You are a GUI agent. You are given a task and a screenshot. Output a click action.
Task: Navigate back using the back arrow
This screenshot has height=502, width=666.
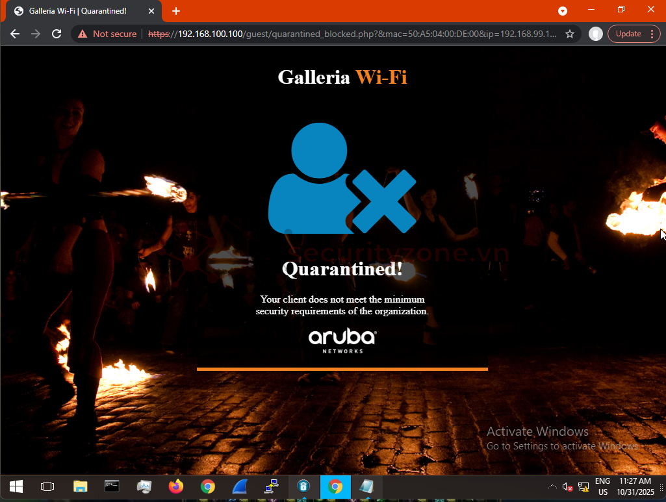point(14,34)
